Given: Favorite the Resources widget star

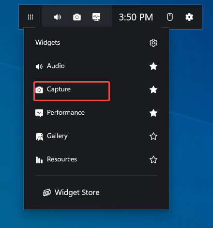Looking at the screenshot, I should (x=153, y=159).
